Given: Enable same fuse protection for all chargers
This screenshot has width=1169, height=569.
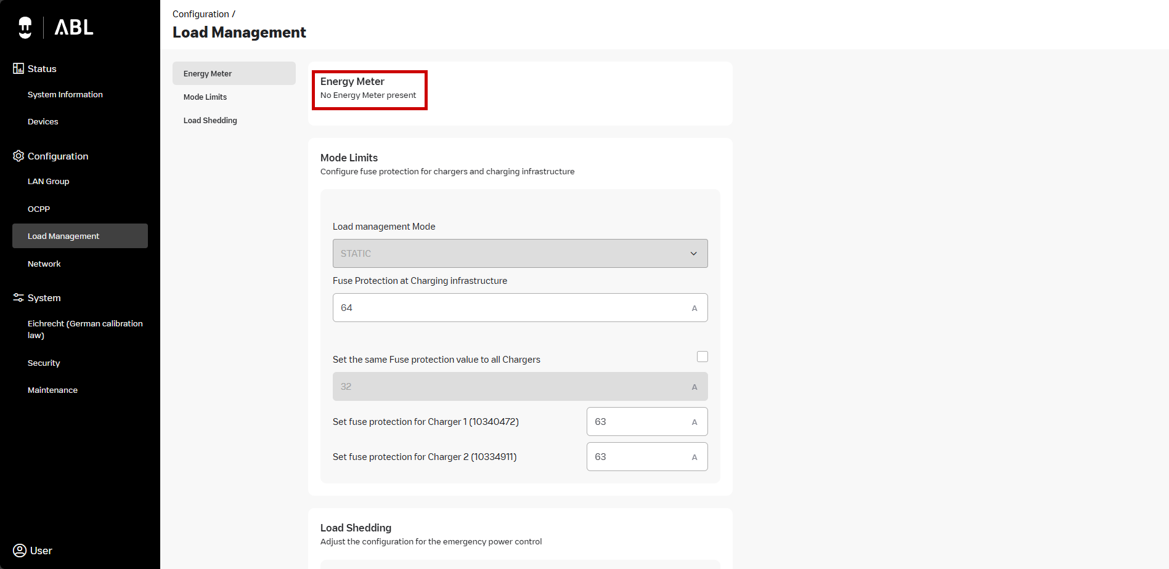Looking at the screenshot, I should point(702,357).
